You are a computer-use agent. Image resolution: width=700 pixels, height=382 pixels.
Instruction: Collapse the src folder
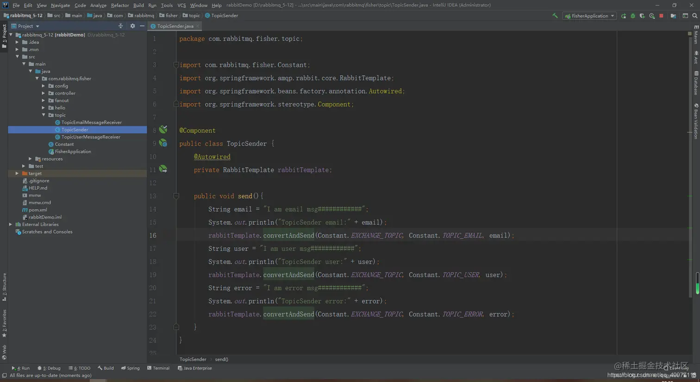pos(18,56)
